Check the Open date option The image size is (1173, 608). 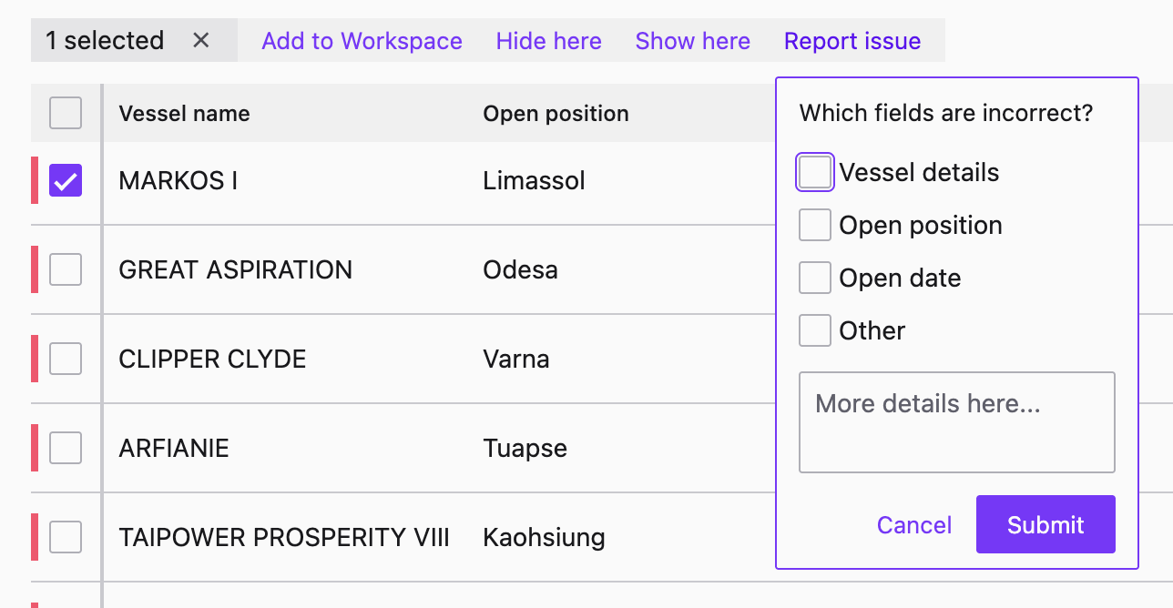(x=815, y=279)
